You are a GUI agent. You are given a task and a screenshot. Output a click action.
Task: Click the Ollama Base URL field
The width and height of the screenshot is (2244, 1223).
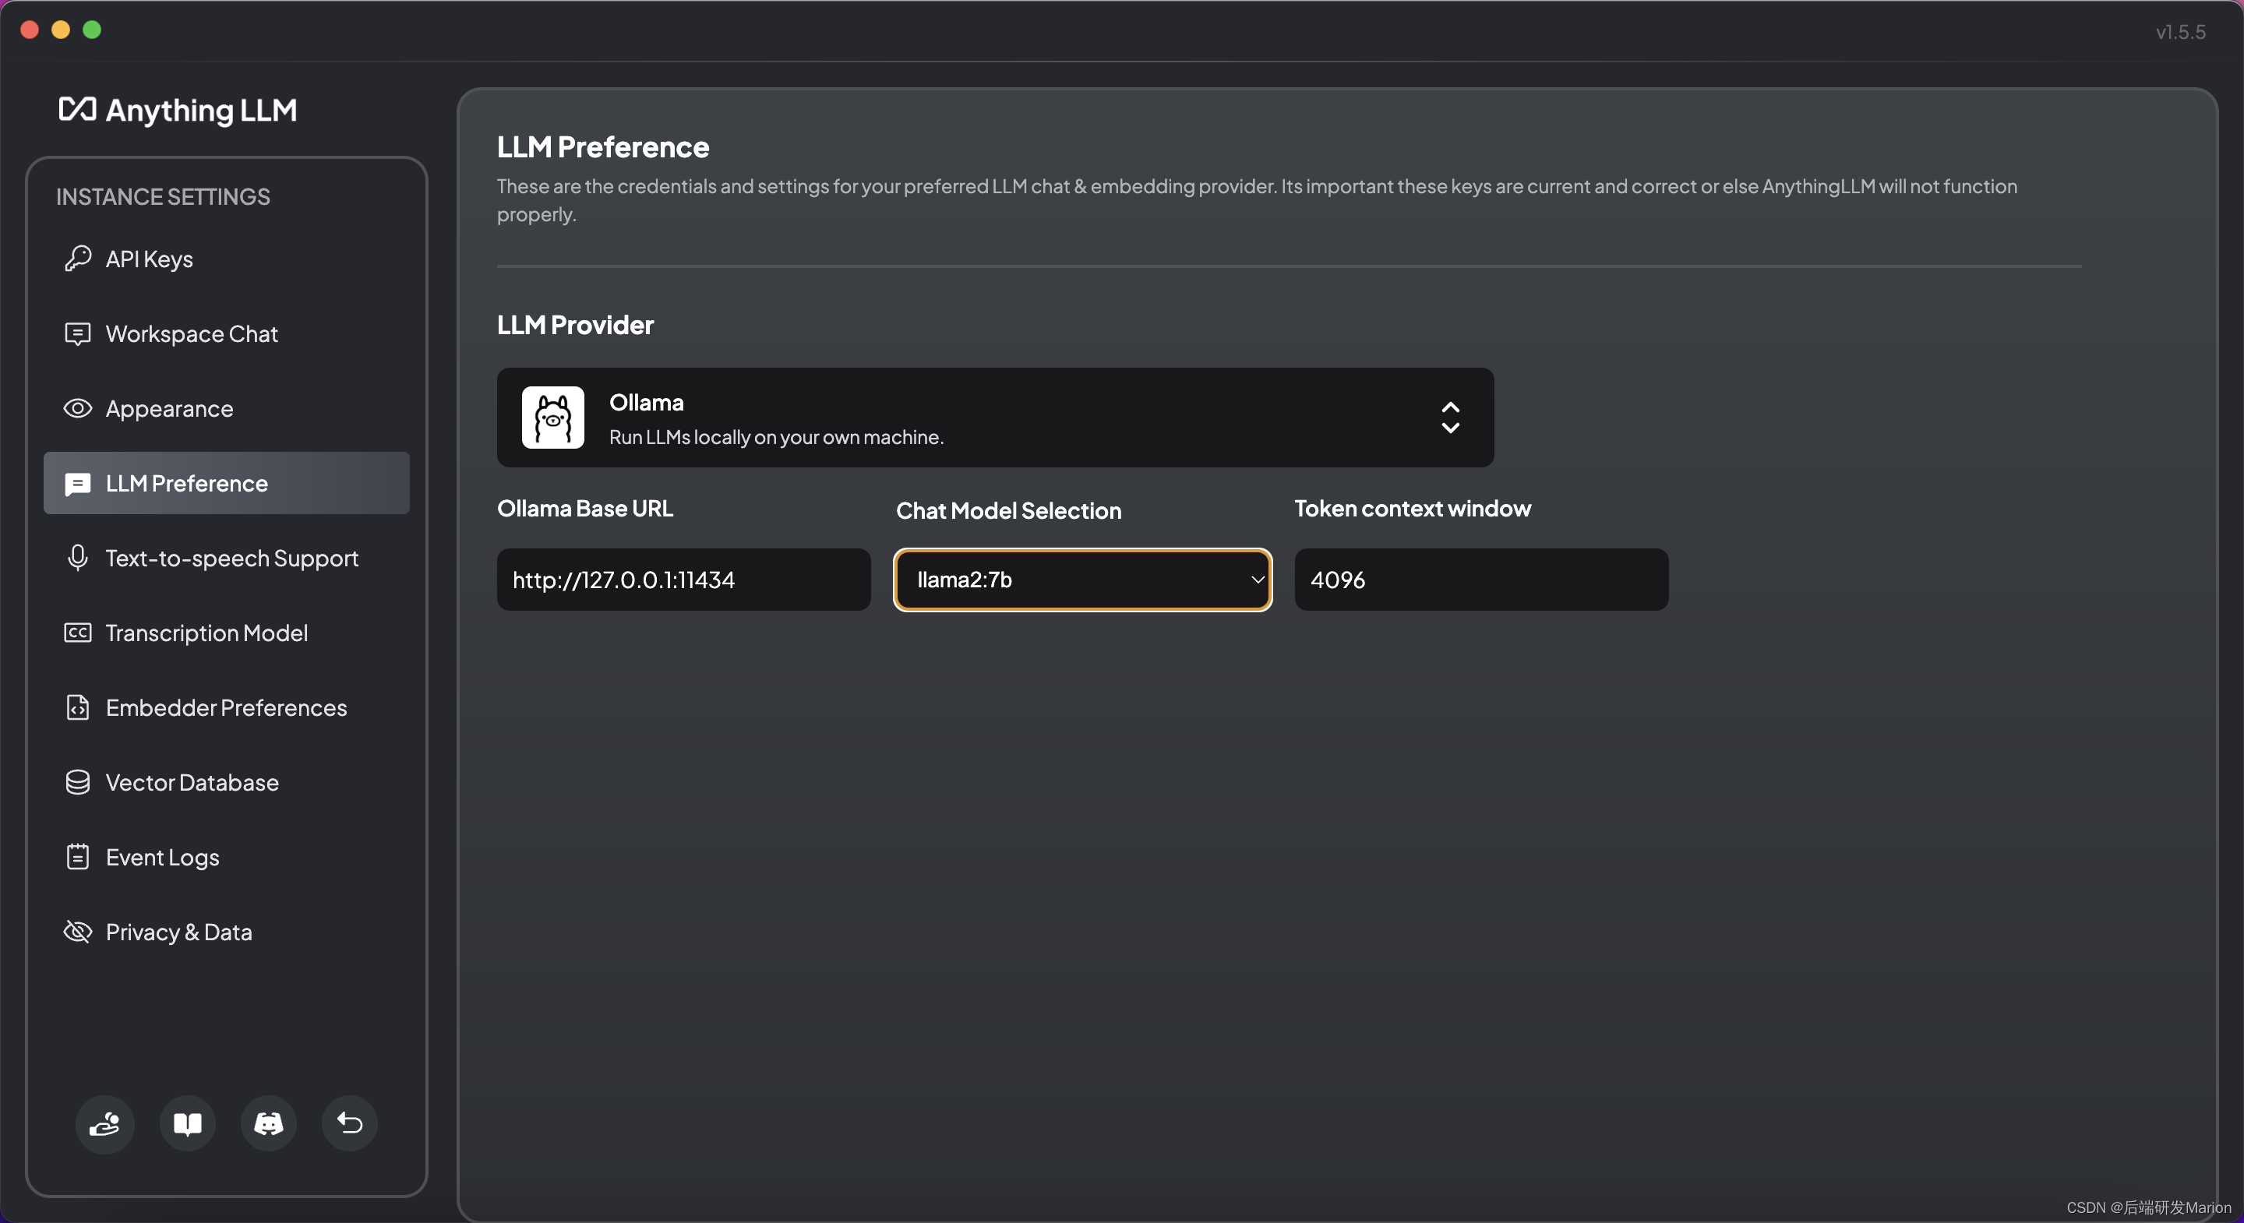click(683, 580)
